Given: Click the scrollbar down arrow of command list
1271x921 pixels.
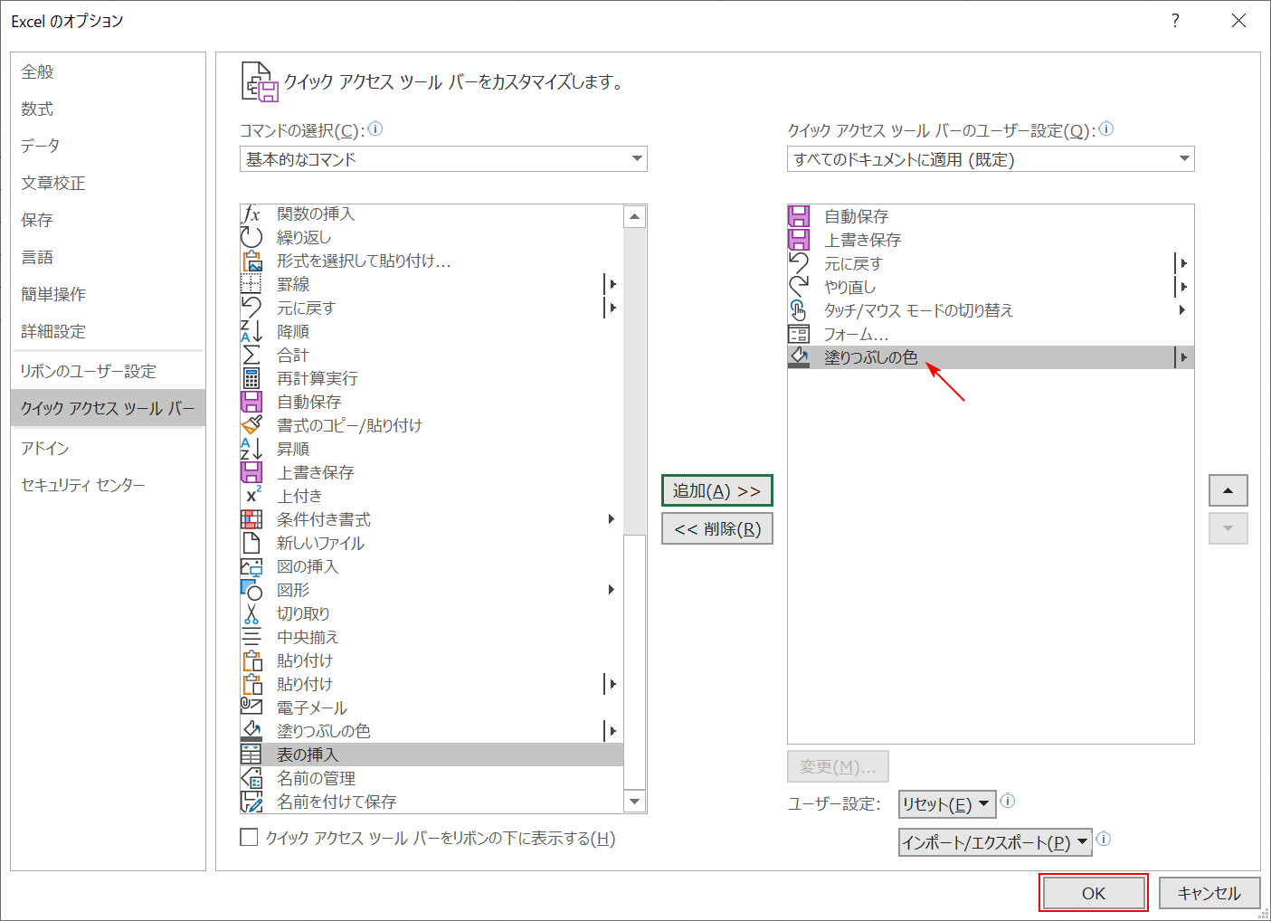Looking at the screenshot, I should coord(635,802).
